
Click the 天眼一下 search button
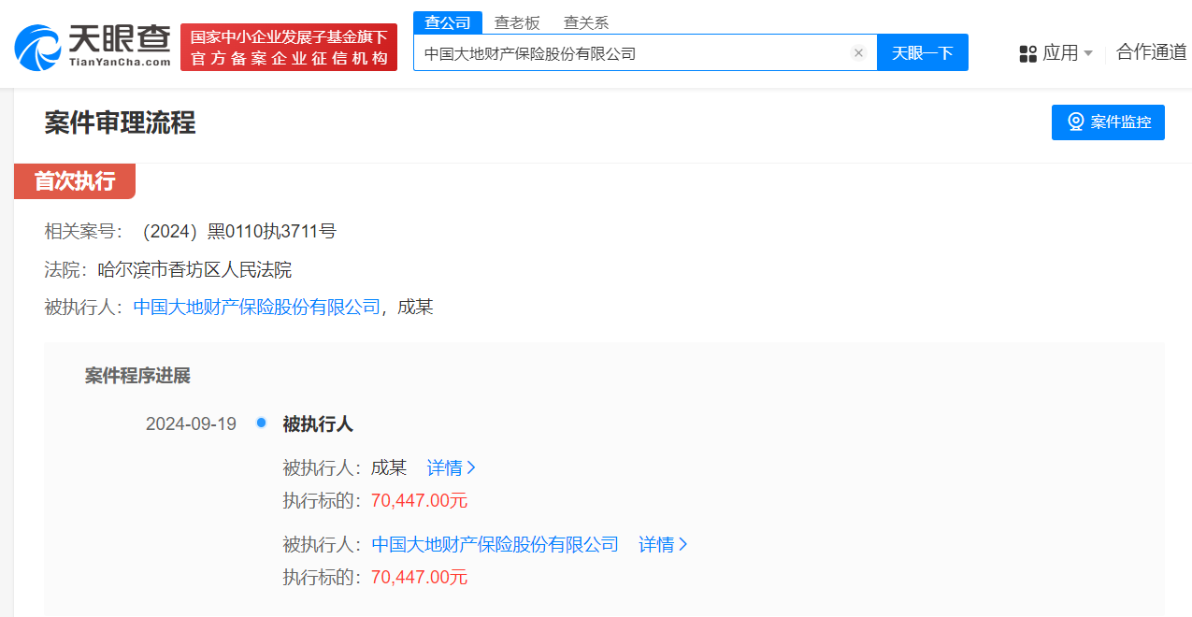pyautogui.click(x=923, y=53)
